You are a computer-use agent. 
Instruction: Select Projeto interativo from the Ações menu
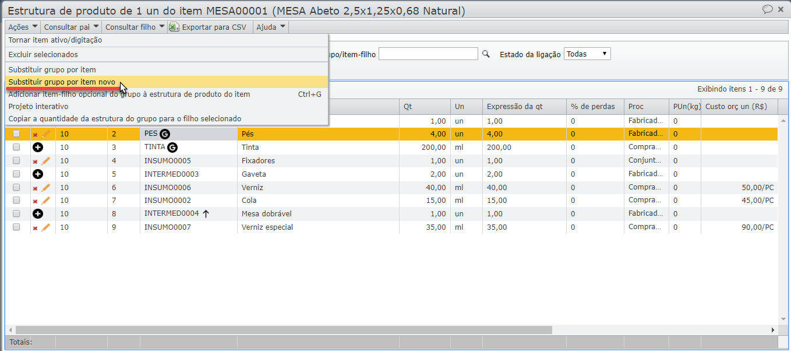(38, 107)
